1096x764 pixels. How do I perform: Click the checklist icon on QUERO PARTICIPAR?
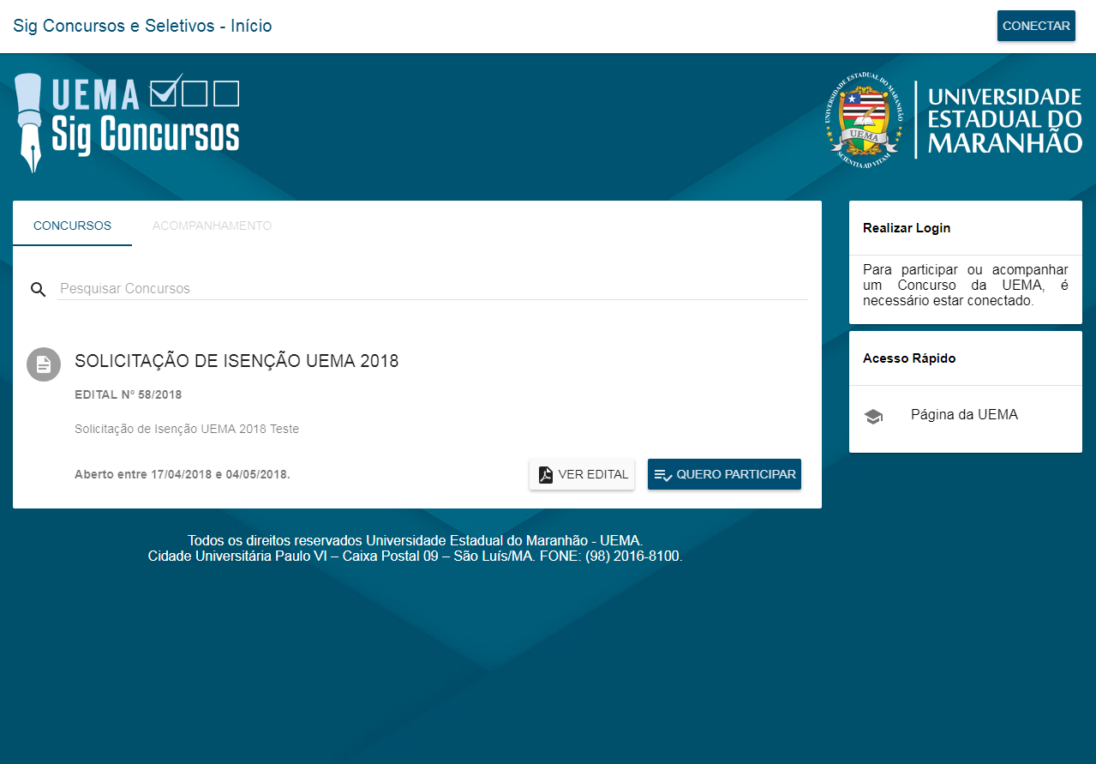(x=663, y=475)
